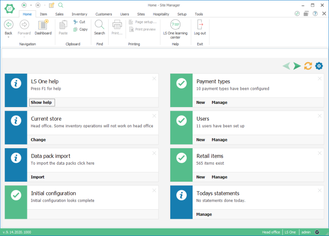Click the quick access back arrow in title bar
329x236 pixels.
pyautogui.click(x=24, y=5)
